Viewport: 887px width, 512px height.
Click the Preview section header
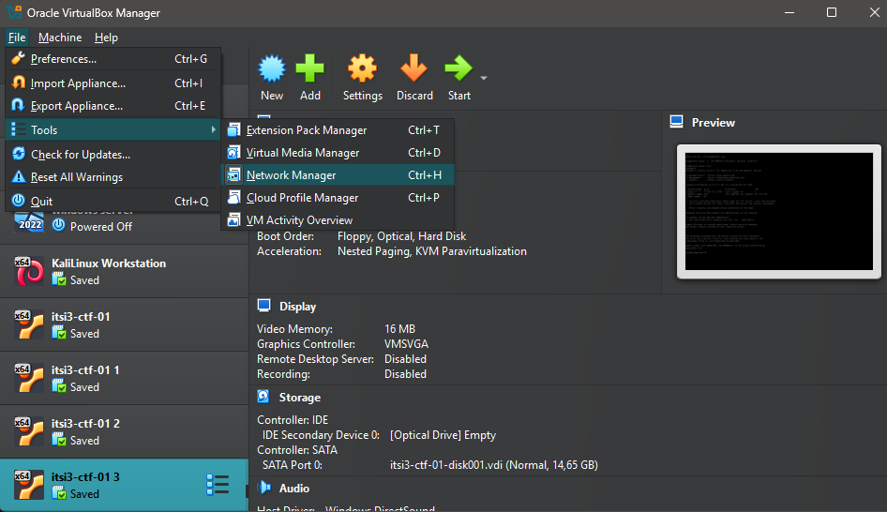click(x=714, y=123)
